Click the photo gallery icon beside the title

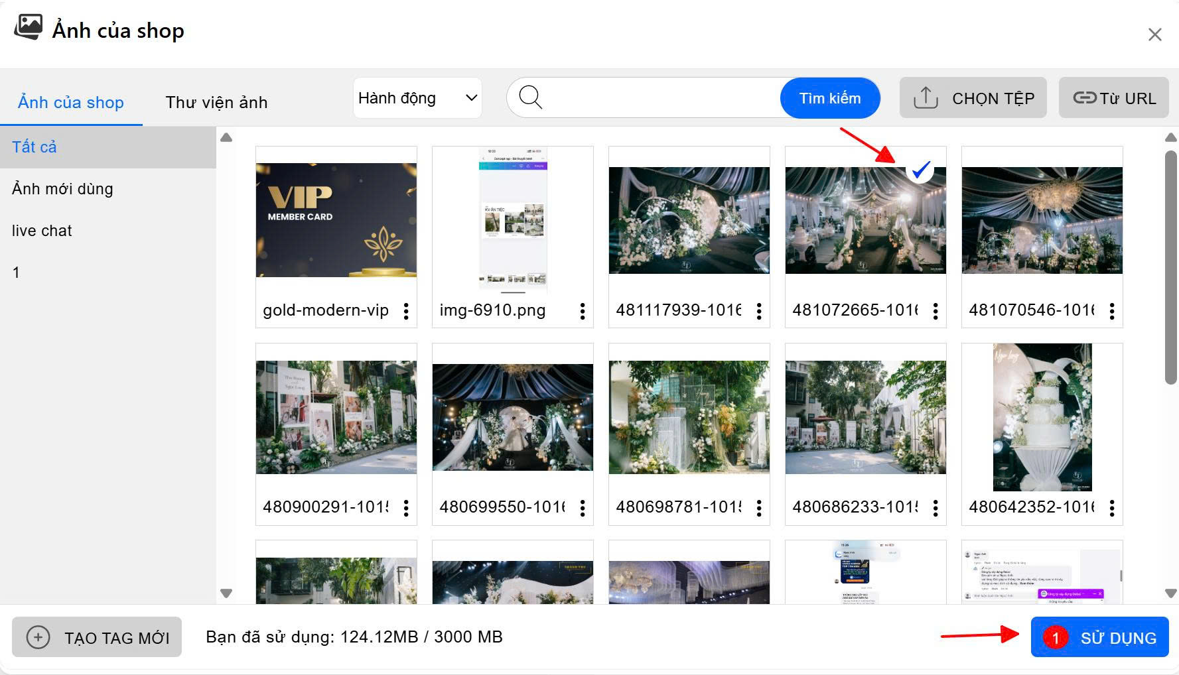pos(29,27)
